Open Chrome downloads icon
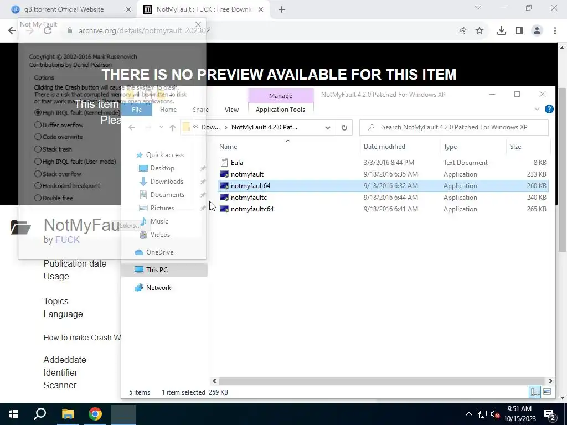The image size is (567, 425). pyautogui.click(x=502, y=31)
